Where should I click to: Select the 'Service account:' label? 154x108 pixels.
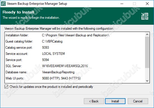point(17,54)
